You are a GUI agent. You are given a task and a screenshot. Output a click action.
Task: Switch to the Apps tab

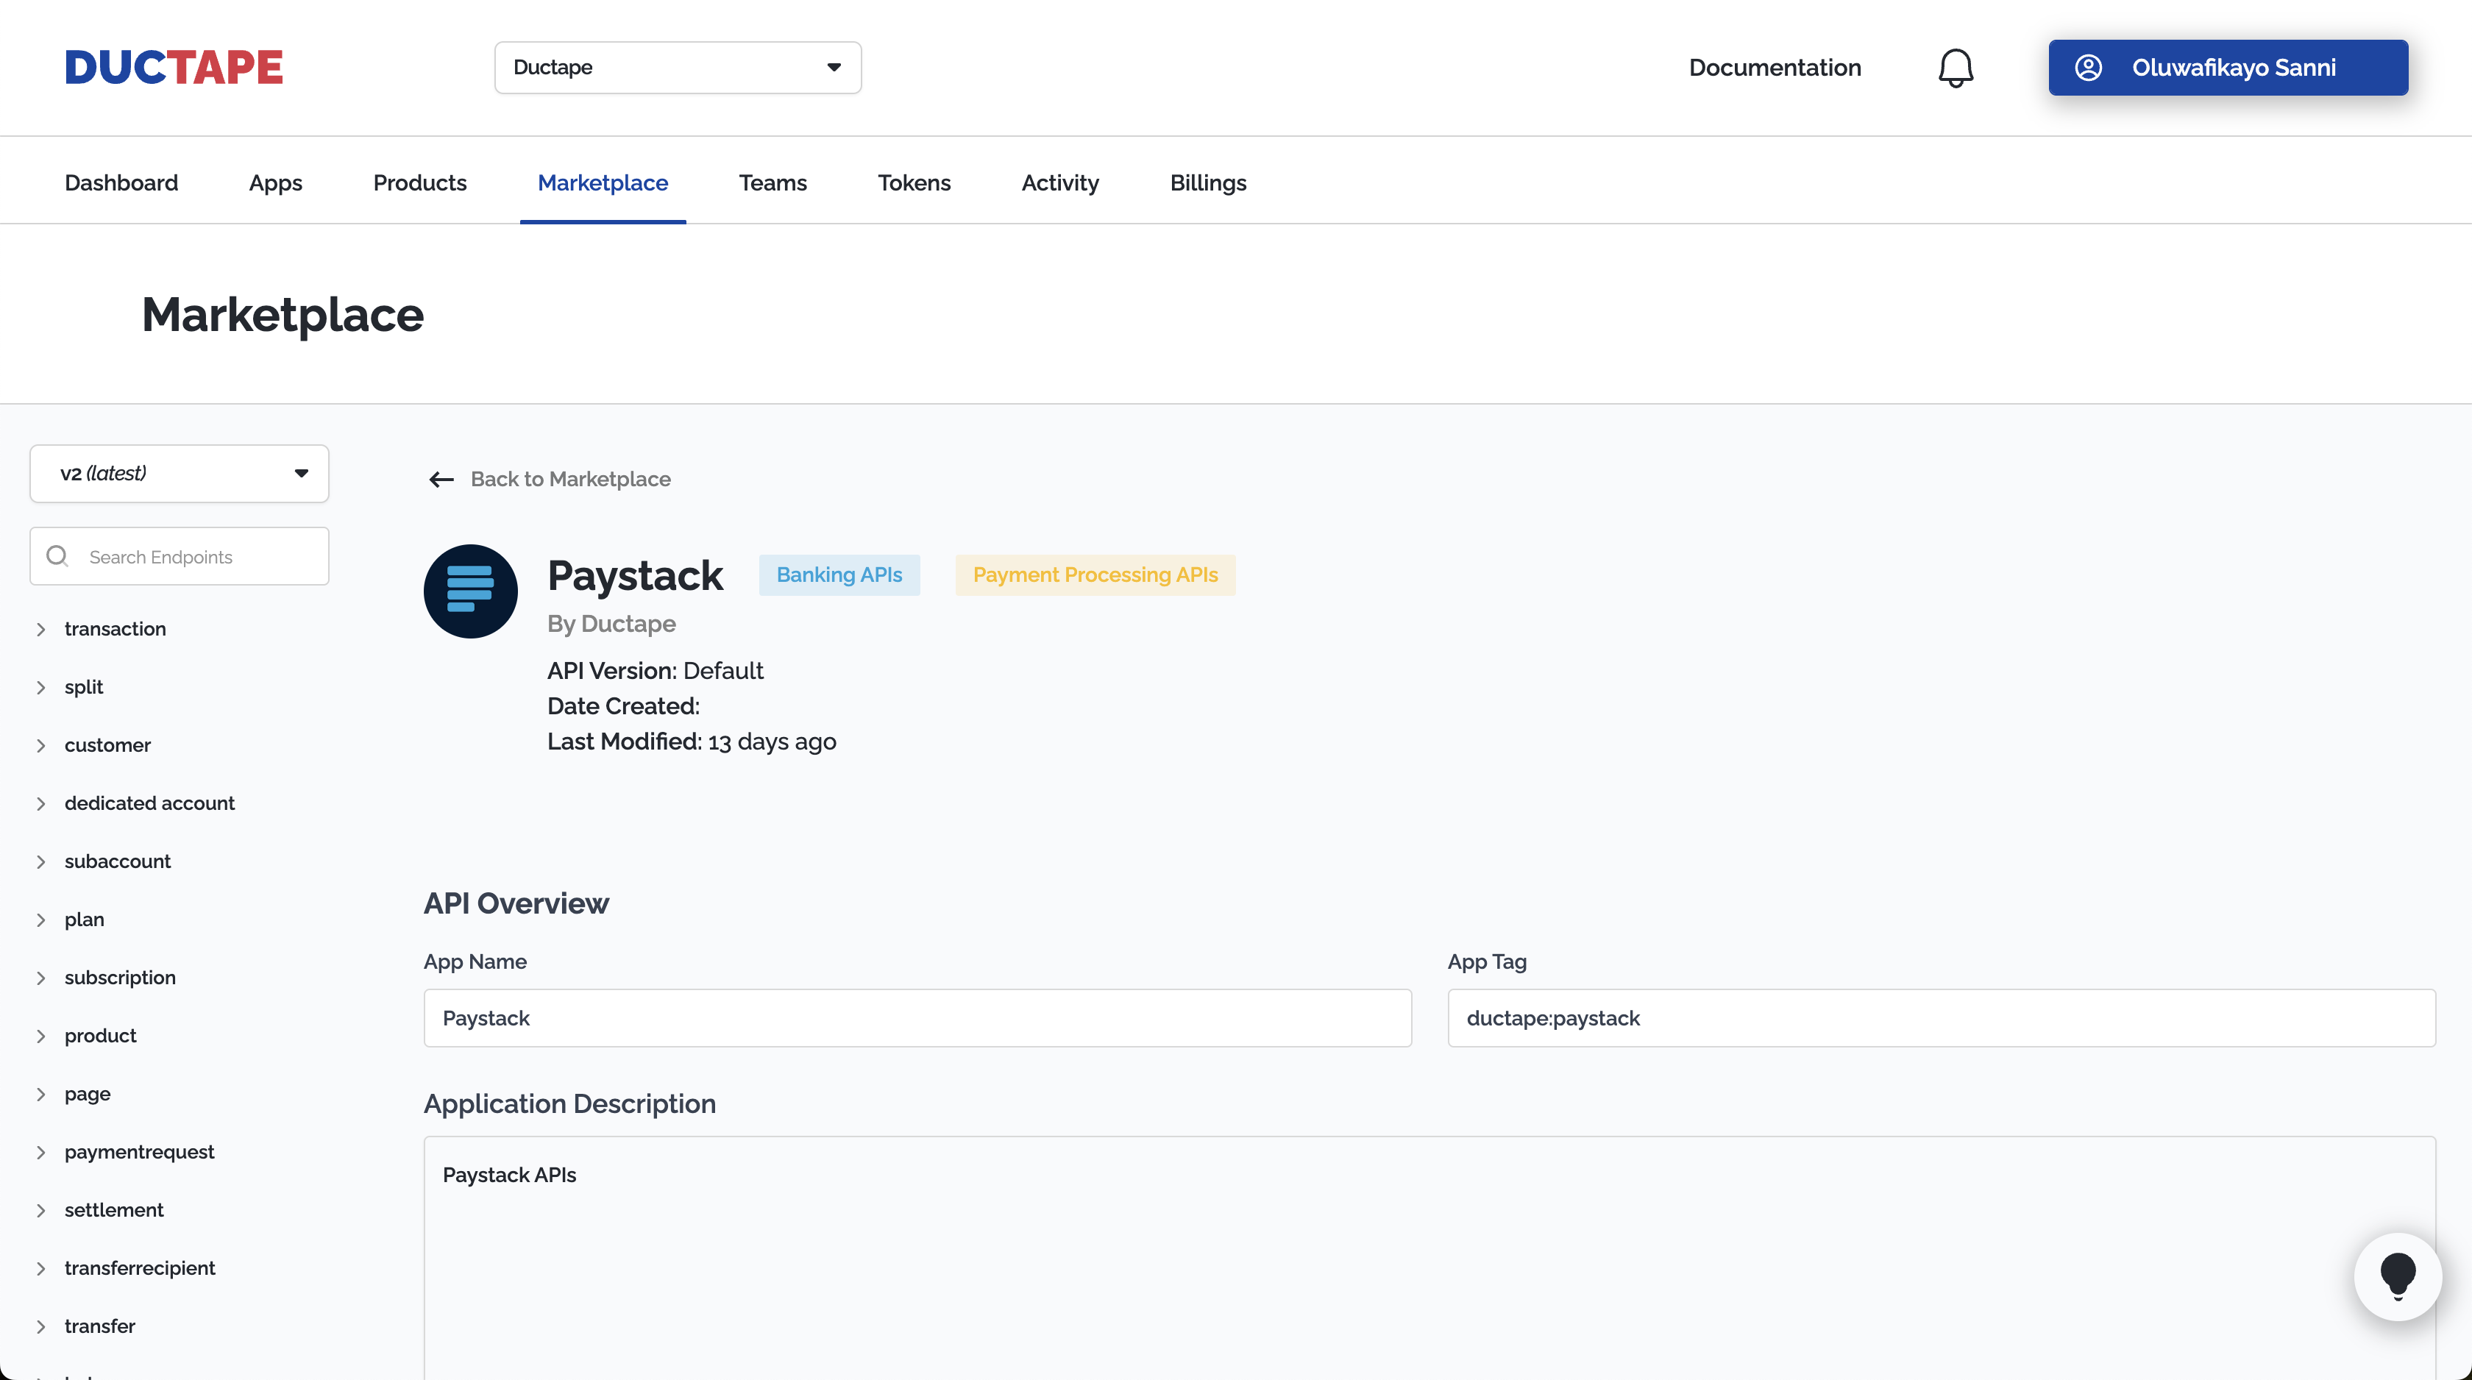click(x=275, y=182)
